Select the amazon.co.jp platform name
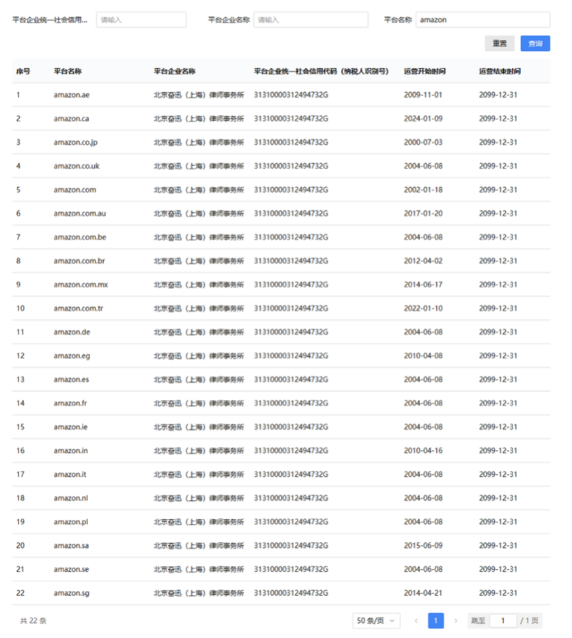The height and width of the screenshot is (638, 572). coord(76,142)
